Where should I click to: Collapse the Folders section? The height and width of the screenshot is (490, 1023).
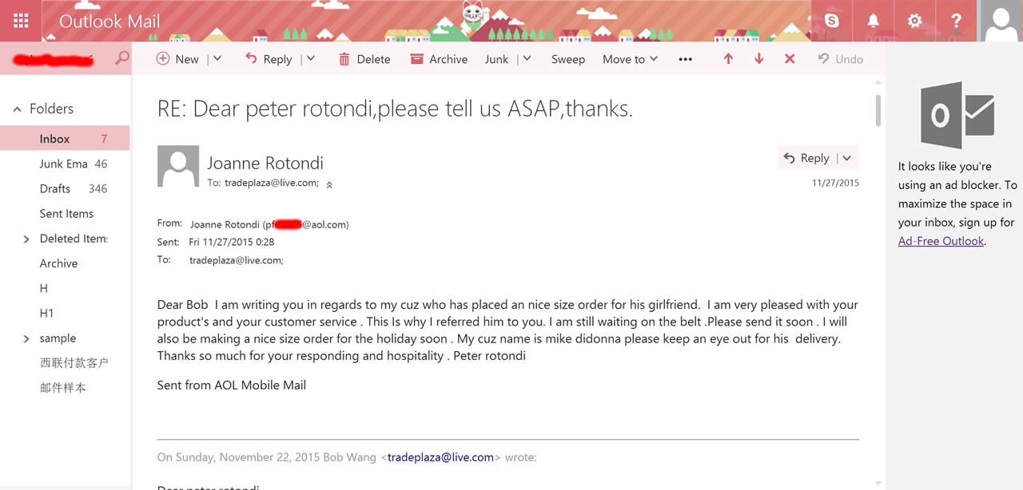pyautogui.click(x=18, y=109)
